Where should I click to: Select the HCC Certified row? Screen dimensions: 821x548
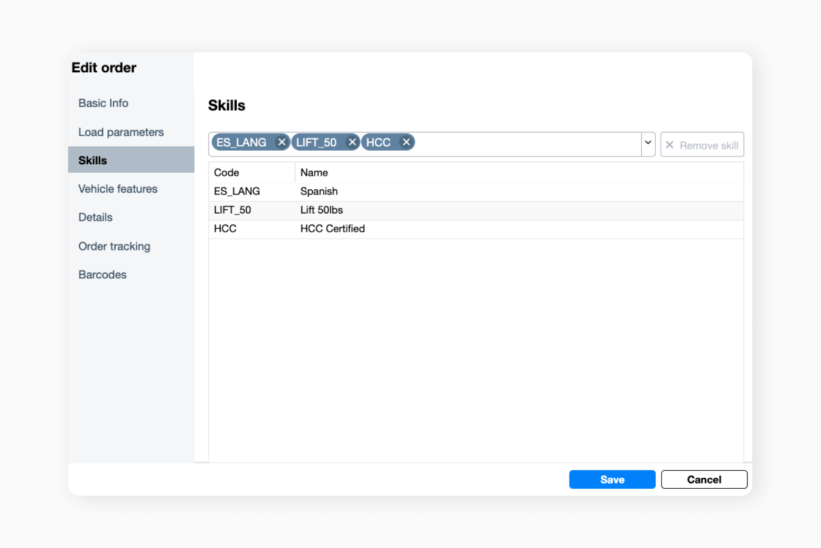332,228
